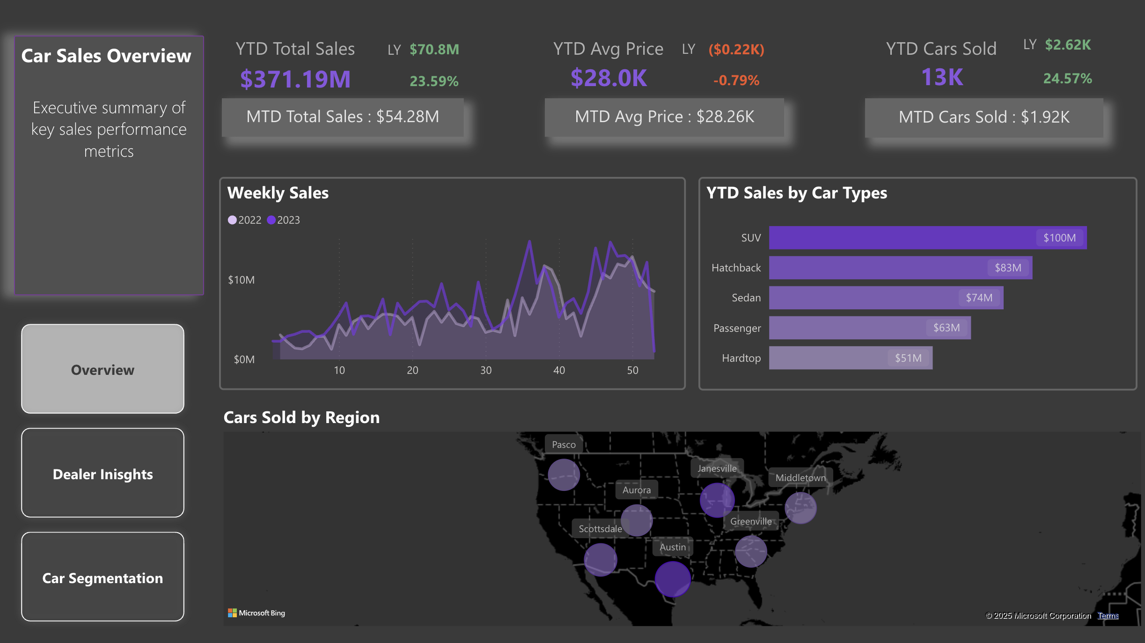Click the Microsoft Bing logo on the map
1145x643 pixels.
click(x=257, y=613)
